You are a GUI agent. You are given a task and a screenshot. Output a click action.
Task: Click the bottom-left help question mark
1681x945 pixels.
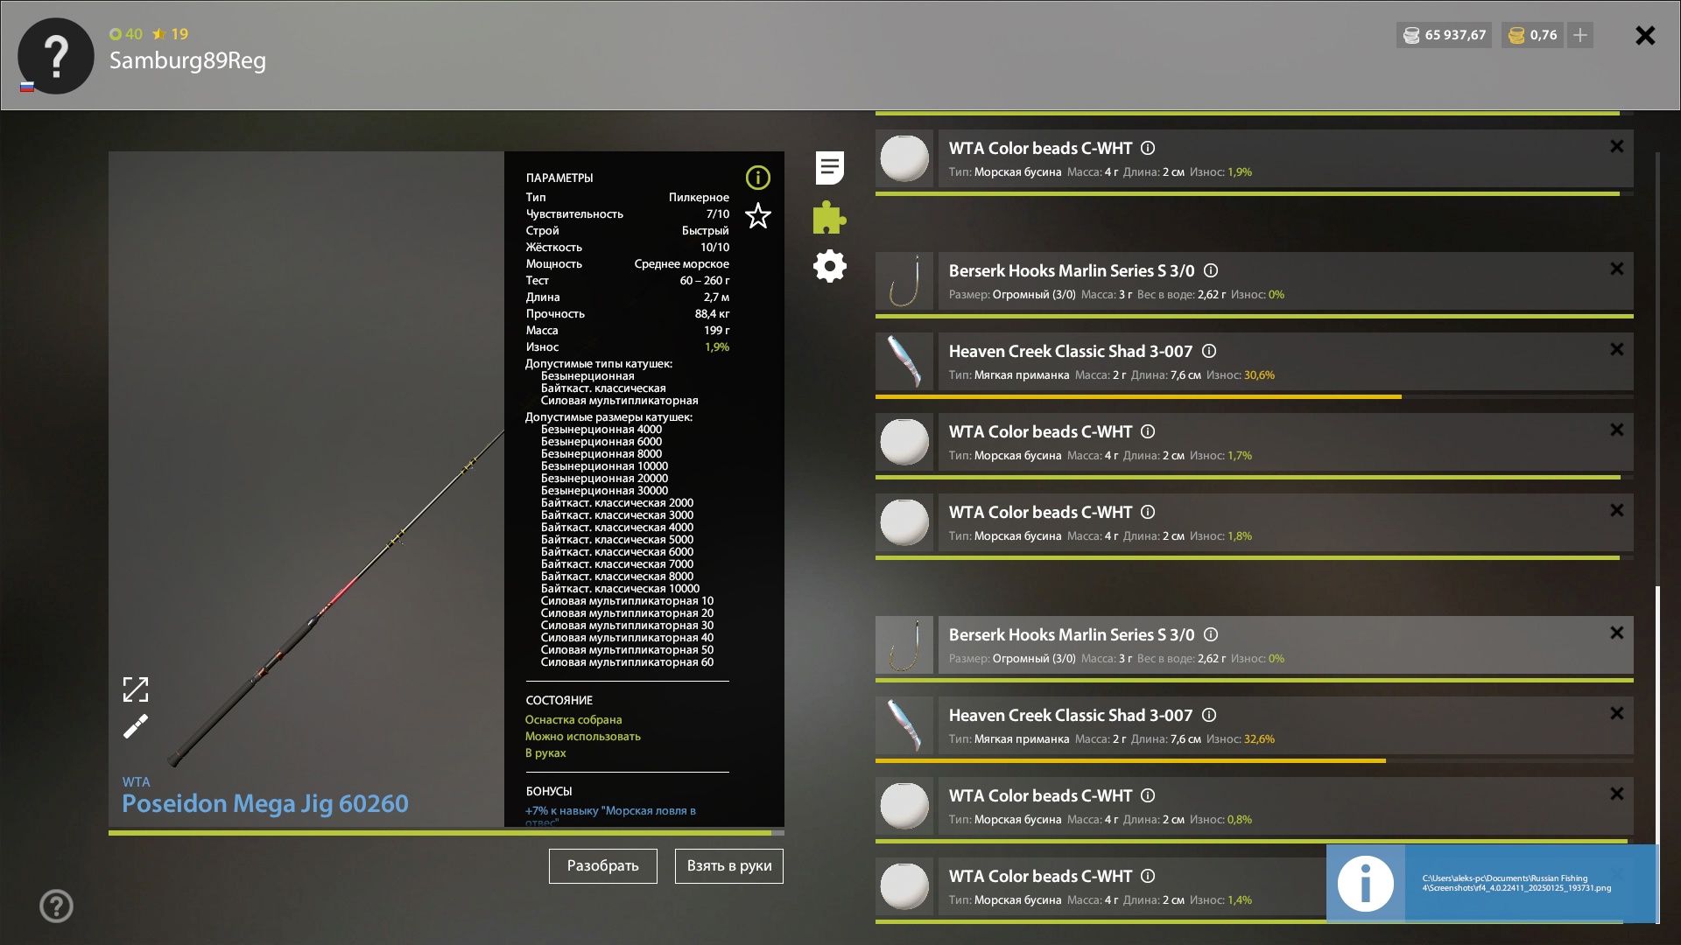tap(56, 906)
